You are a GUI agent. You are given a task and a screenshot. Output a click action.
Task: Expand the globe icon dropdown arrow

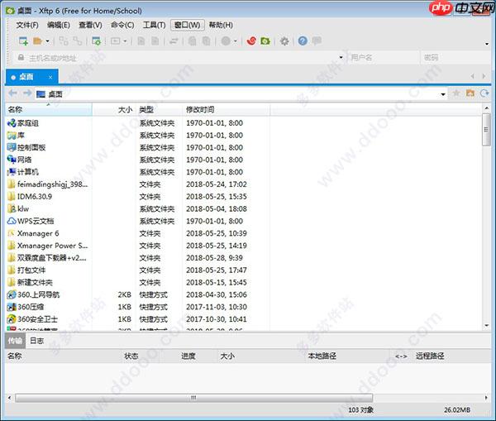click(x=236, y=41)
